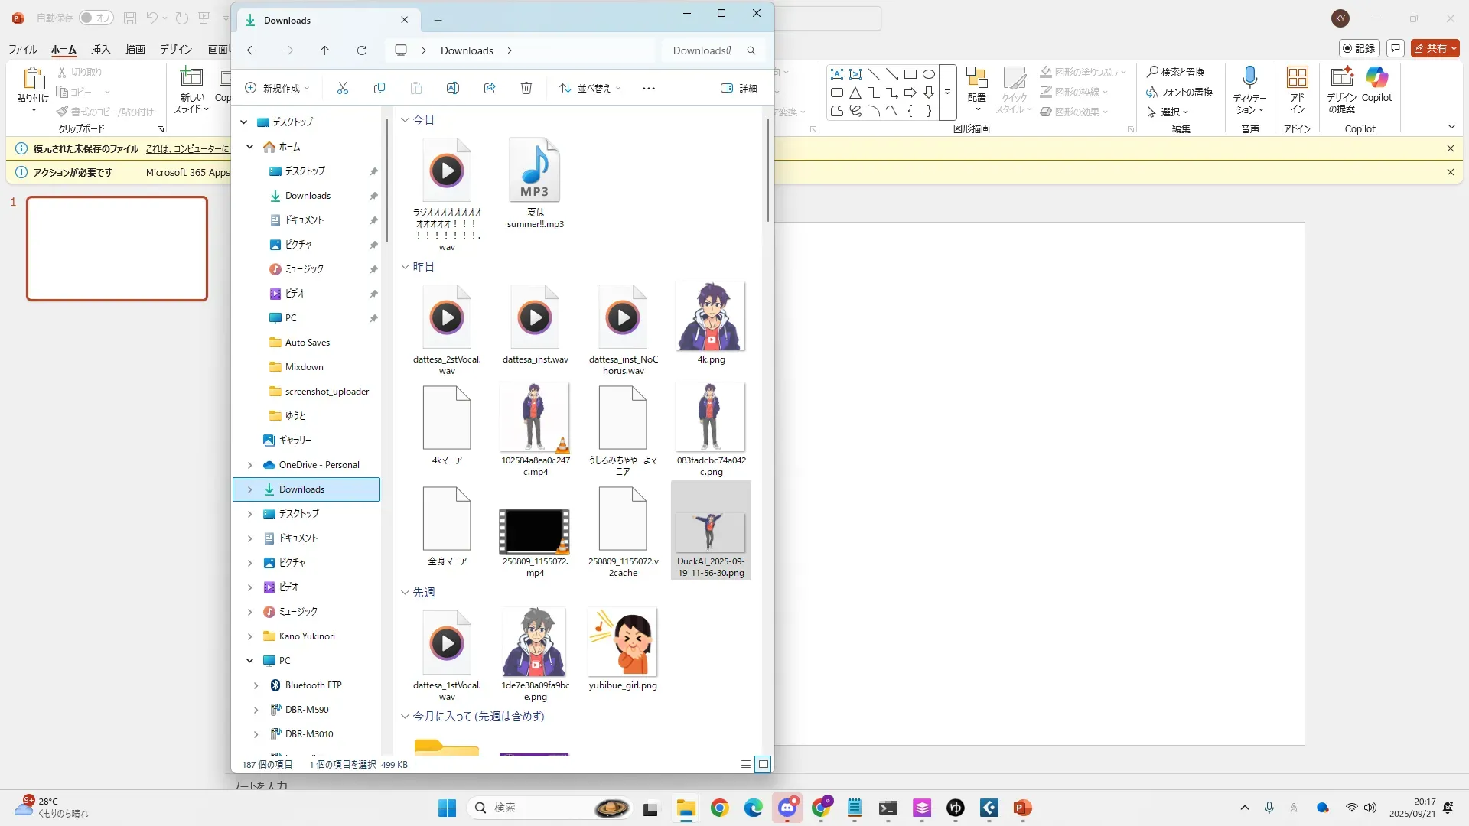Viewport: 1469px width, 826px height.
Task: Click the Rename icon in Explorer toolbar
Action: pos(453,88)
